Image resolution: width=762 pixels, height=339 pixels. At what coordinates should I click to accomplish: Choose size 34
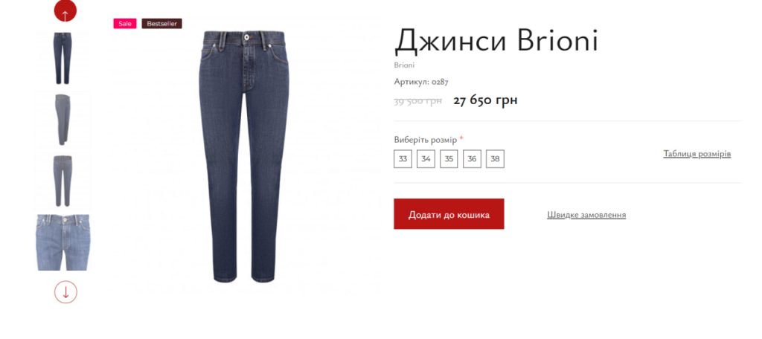(x=426, y=159)
